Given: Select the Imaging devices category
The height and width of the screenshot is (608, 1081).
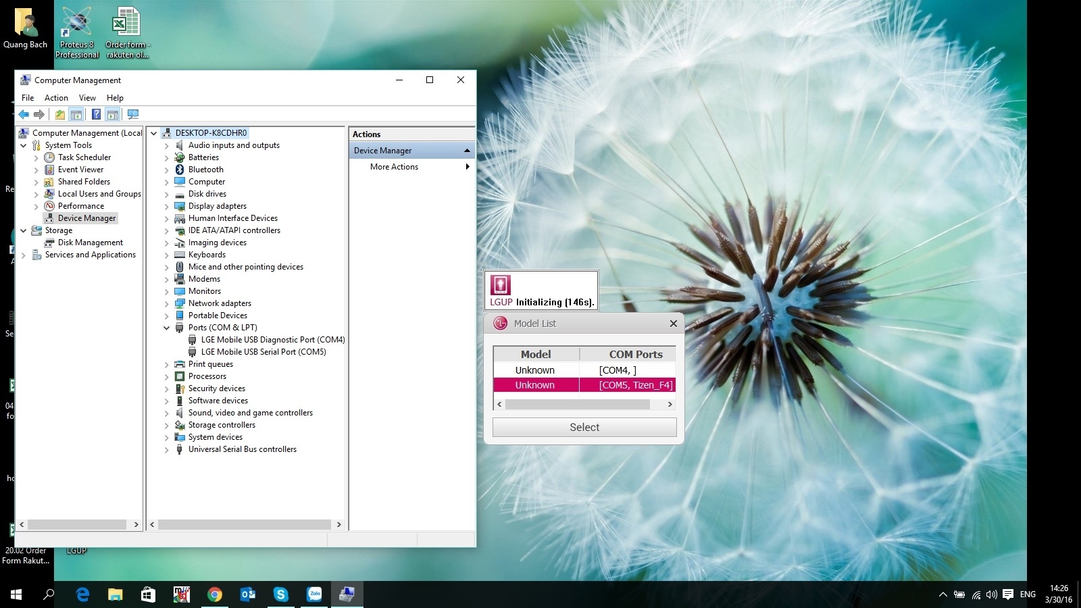Looking at the screenshot, I should coord(218,243).
